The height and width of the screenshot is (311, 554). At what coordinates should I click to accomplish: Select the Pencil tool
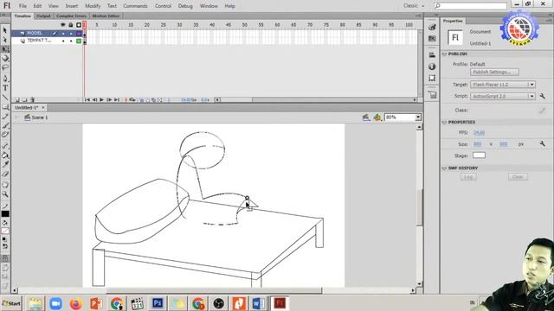coord(5,117)
